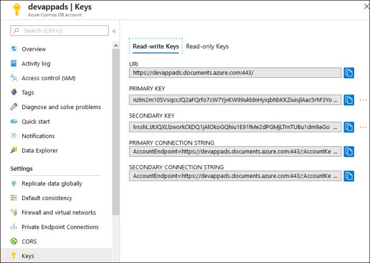The height and width of the screenshot is (263, 370).
Task: Copy the URI value
Action: [x=349, y=72]
